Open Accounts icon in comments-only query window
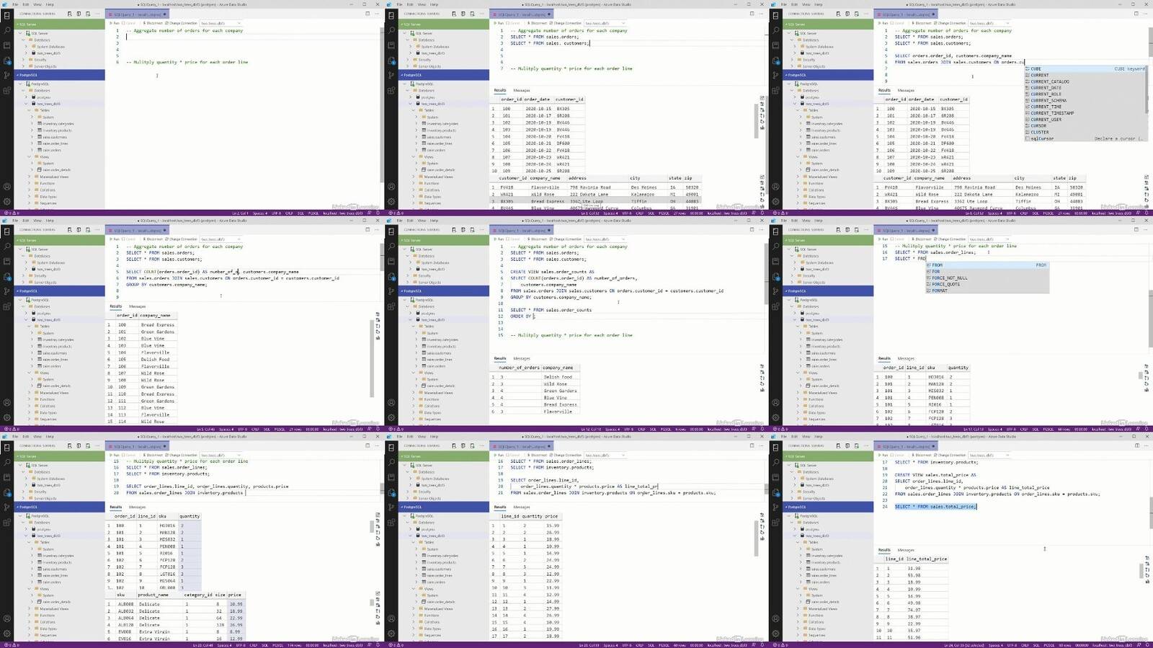Image resolution: width=1153 pixels, height=648 pixels. (x=7, y=187)
